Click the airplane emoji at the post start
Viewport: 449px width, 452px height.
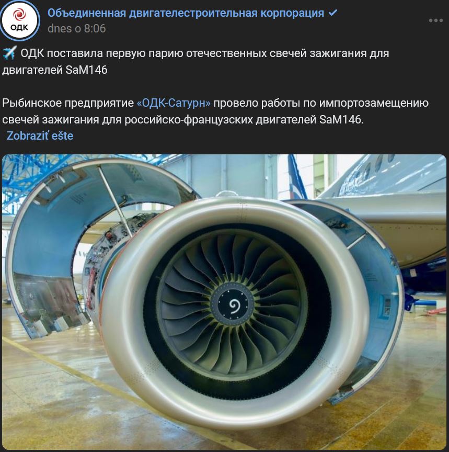(9, 53)
